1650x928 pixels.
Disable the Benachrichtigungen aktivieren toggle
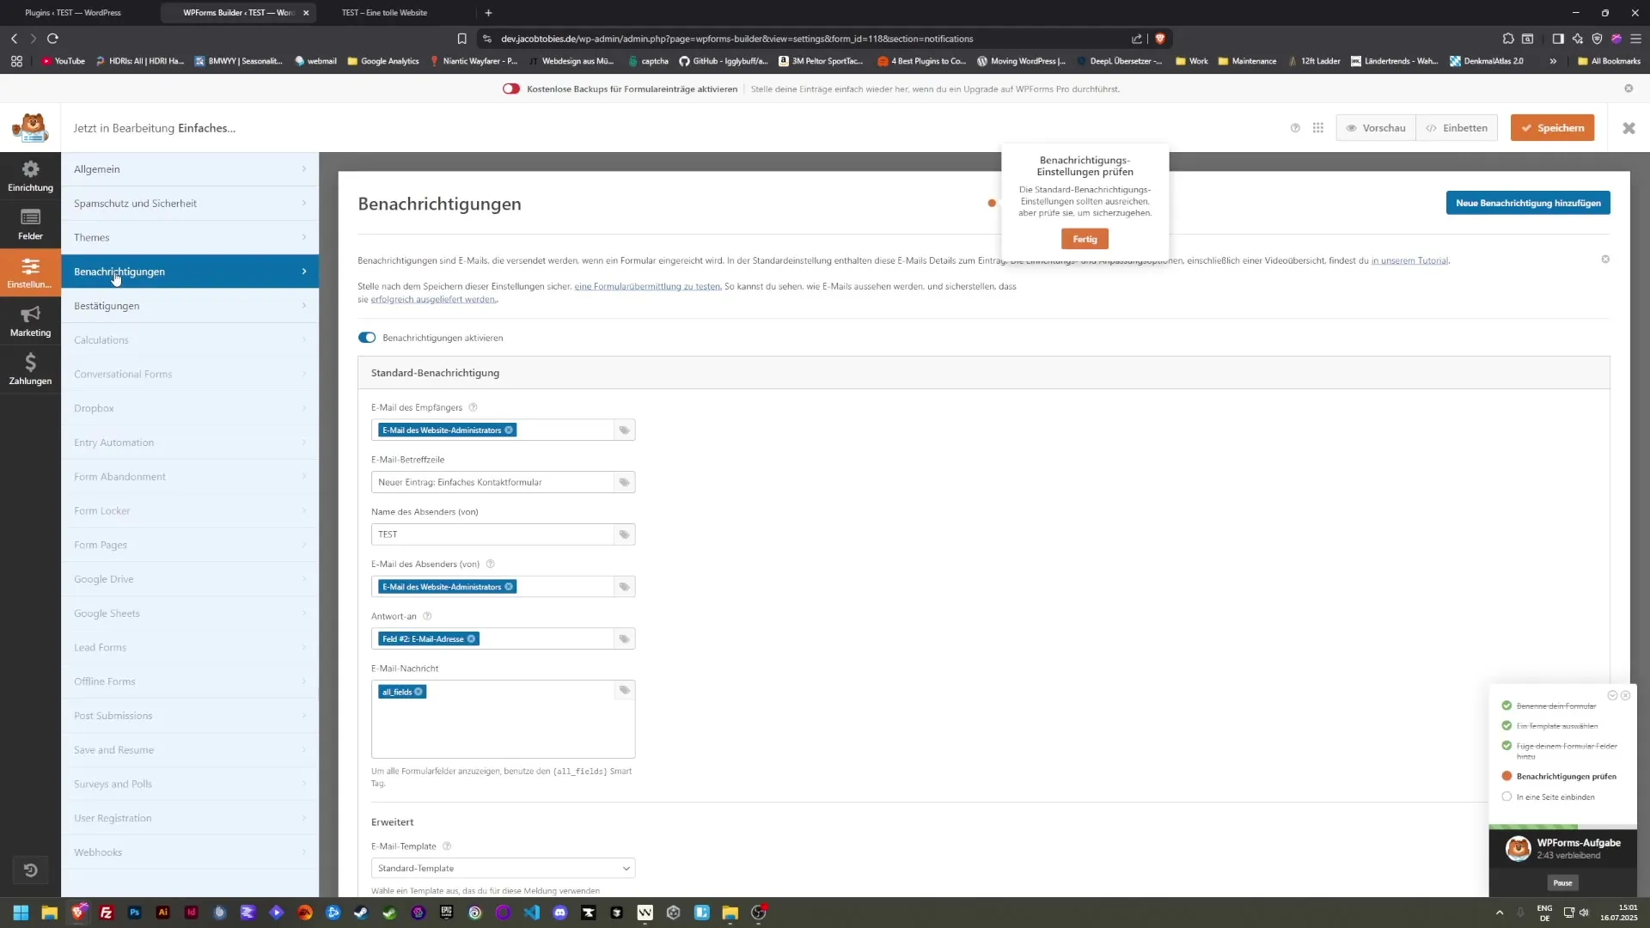[366, 337]
